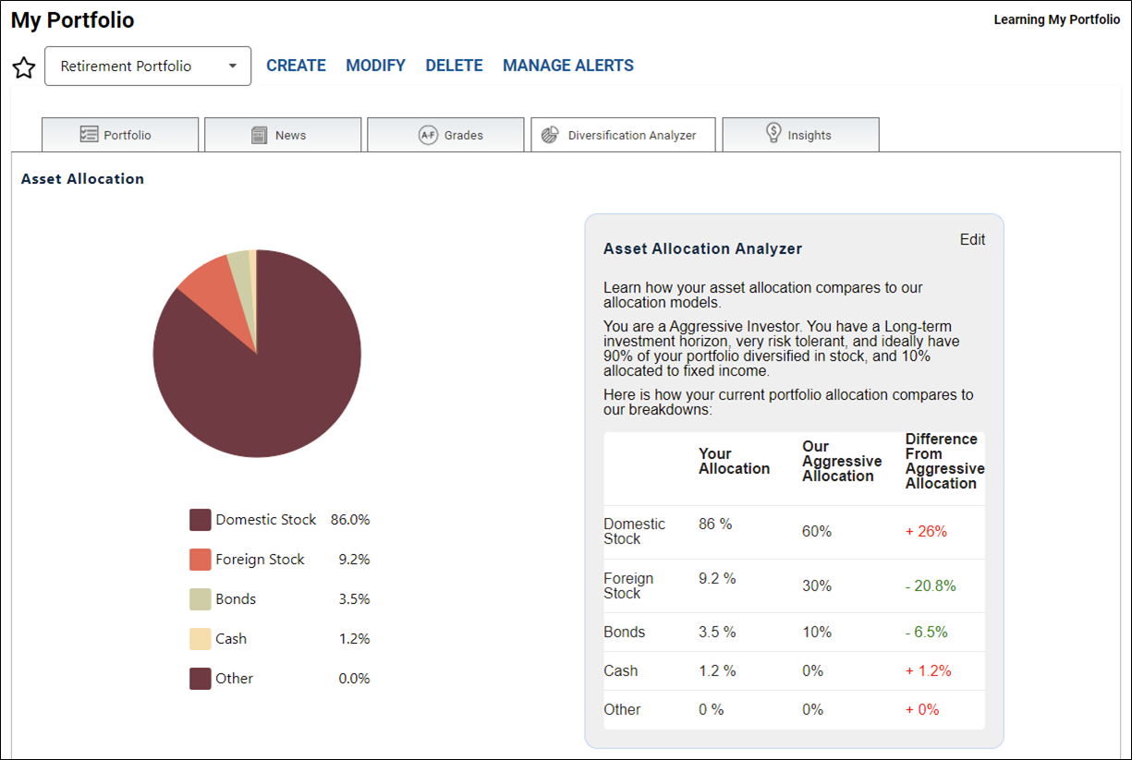1132x760 pixels.
Task: Click the Foreign Stock legend color swatch
Action: click(201, 560)
